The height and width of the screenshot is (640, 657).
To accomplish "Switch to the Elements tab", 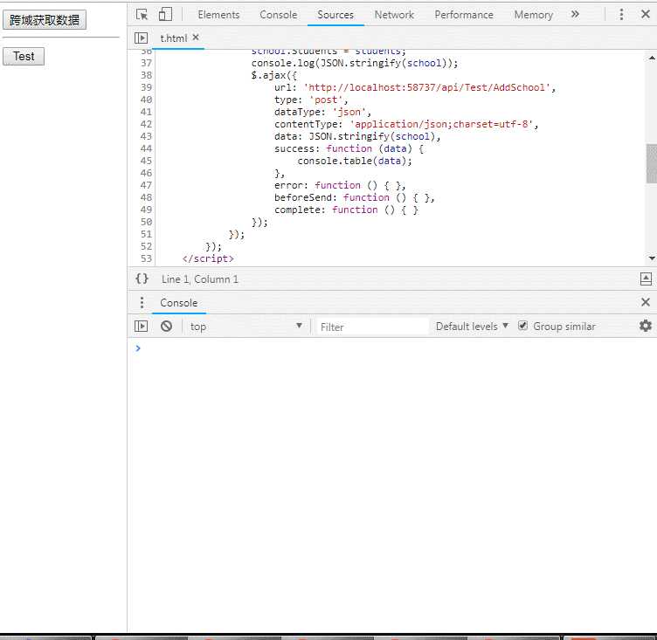I will (218, 15).
